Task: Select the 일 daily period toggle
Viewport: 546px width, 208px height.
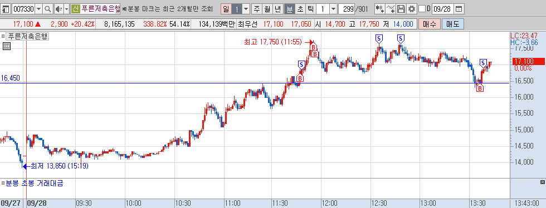Action: click(x=226, y=9)
